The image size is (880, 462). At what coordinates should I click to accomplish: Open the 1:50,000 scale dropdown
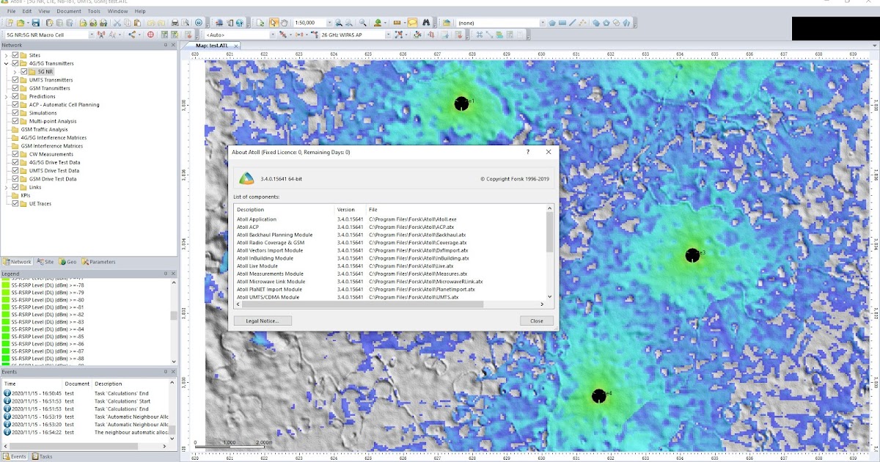(x=329, y=23)
